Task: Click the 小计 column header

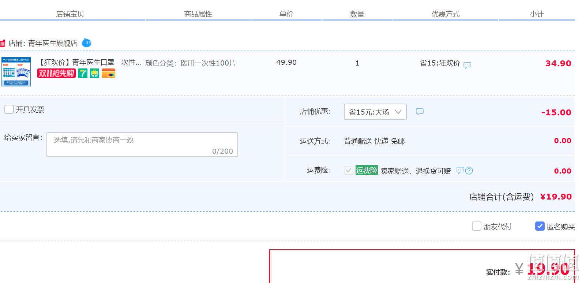Action: pos(537,14)
